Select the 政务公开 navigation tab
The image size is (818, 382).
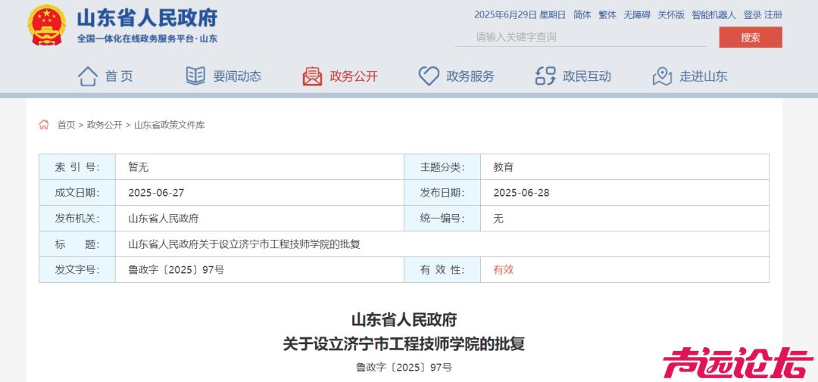[353, 76]
